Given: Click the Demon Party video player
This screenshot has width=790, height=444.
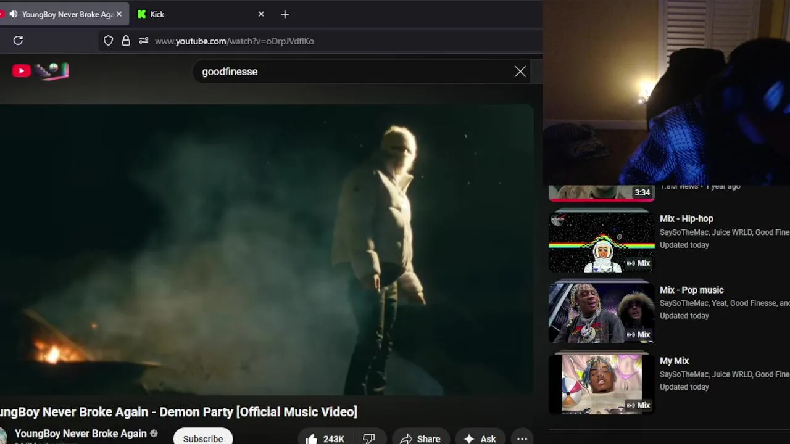Looking at the screenshot, I should 267,250.
